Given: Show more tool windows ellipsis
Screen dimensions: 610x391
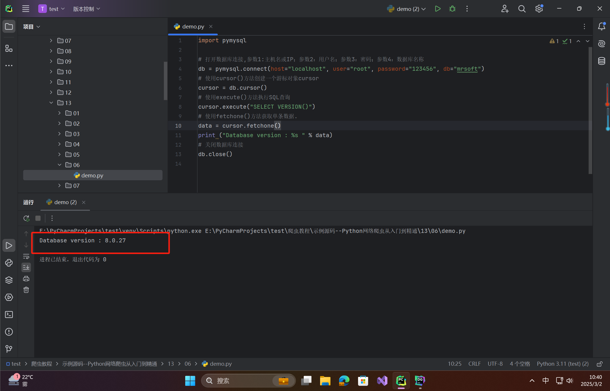Looking at the screenshot, I should [x=9, y=66].
